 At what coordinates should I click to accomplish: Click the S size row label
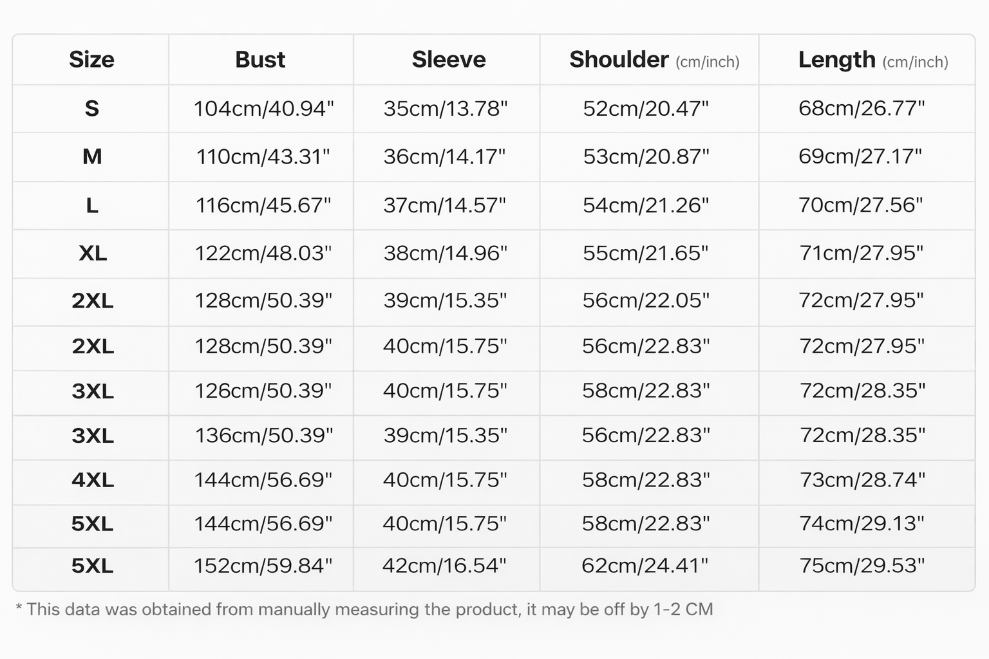(x=91, y=109)
